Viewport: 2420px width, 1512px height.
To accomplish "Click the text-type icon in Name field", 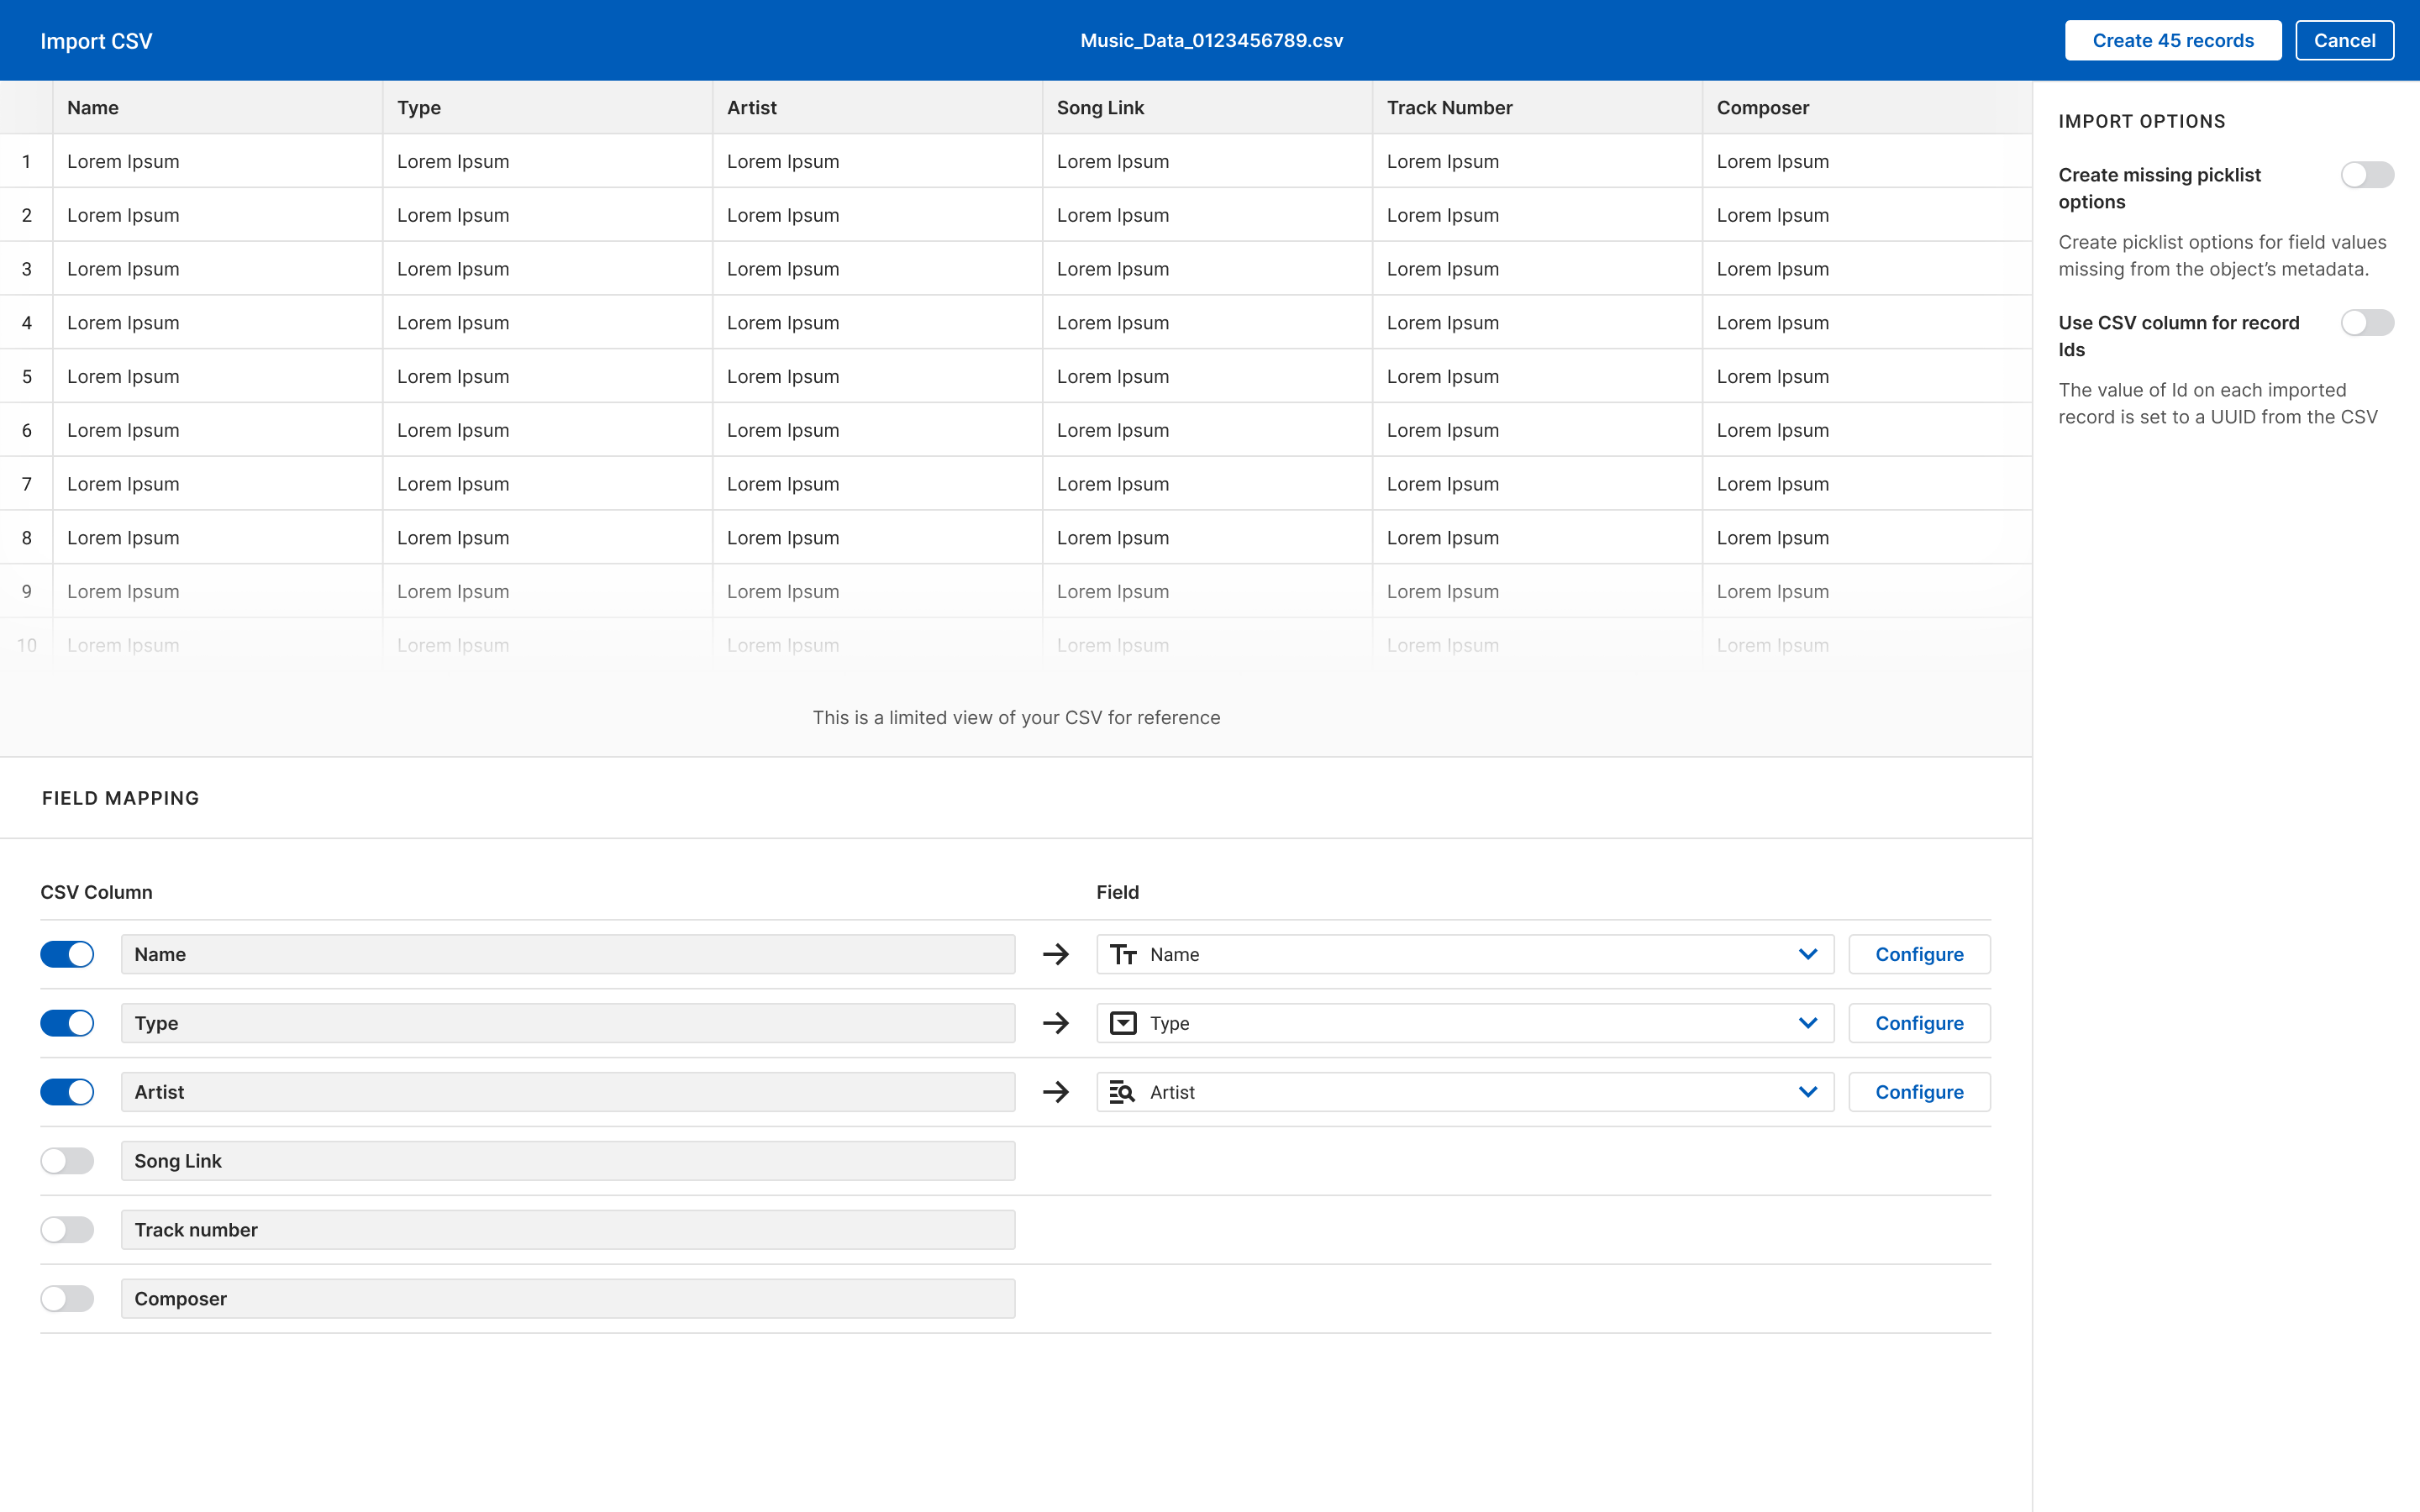I will [x=1123, y=954].
